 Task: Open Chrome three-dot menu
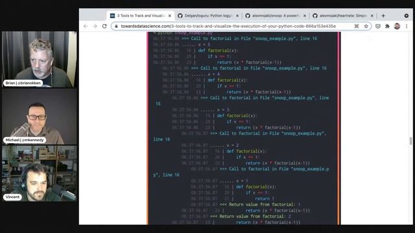(x=407, y=26)
